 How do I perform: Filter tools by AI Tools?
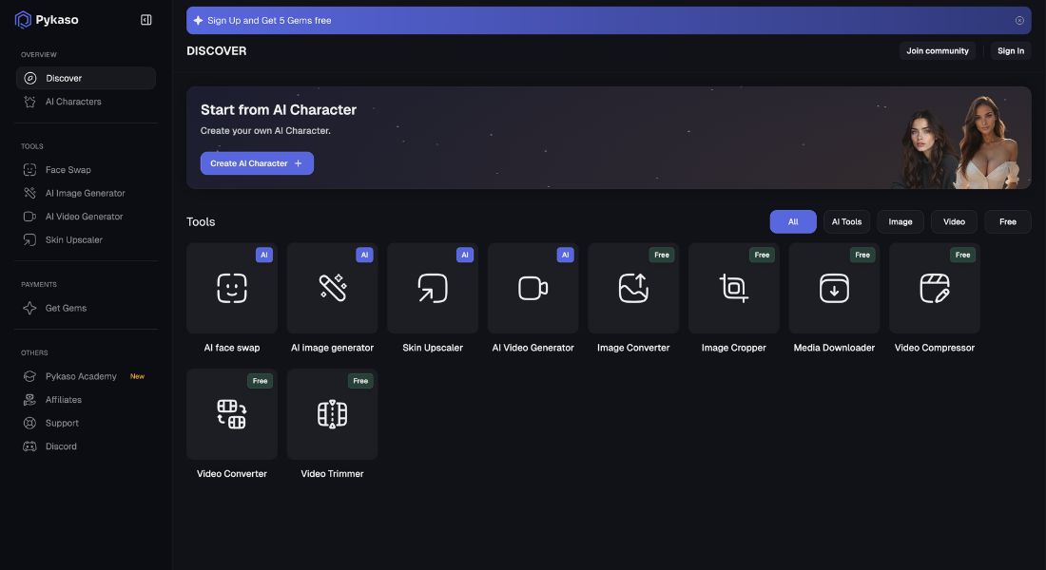pyautogui.click(x=846, y=222)
